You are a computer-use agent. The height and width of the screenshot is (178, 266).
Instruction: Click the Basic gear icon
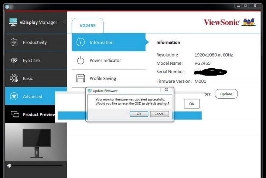14,78
